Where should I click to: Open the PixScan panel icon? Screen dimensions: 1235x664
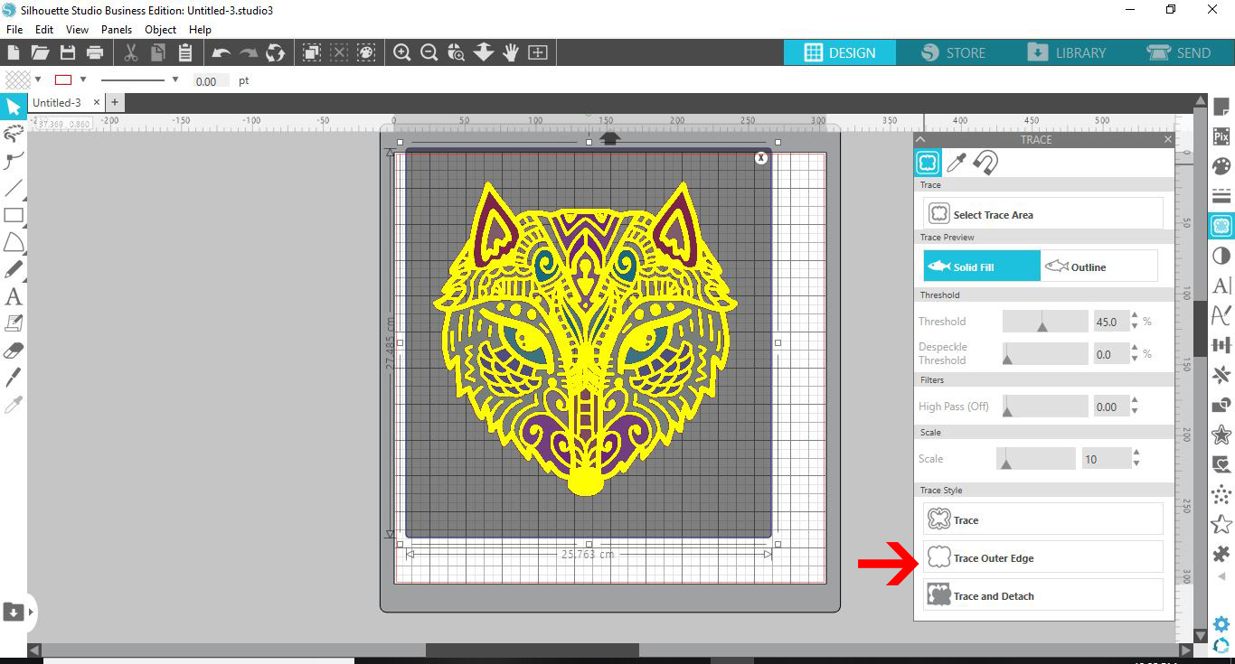pos(1221,136)
